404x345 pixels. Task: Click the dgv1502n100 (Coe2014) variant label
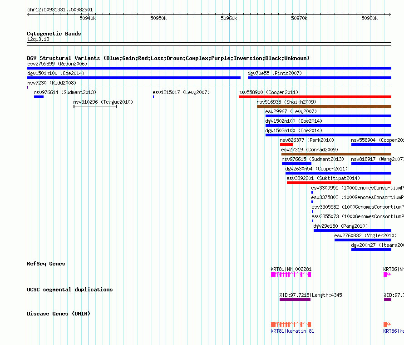294,121
